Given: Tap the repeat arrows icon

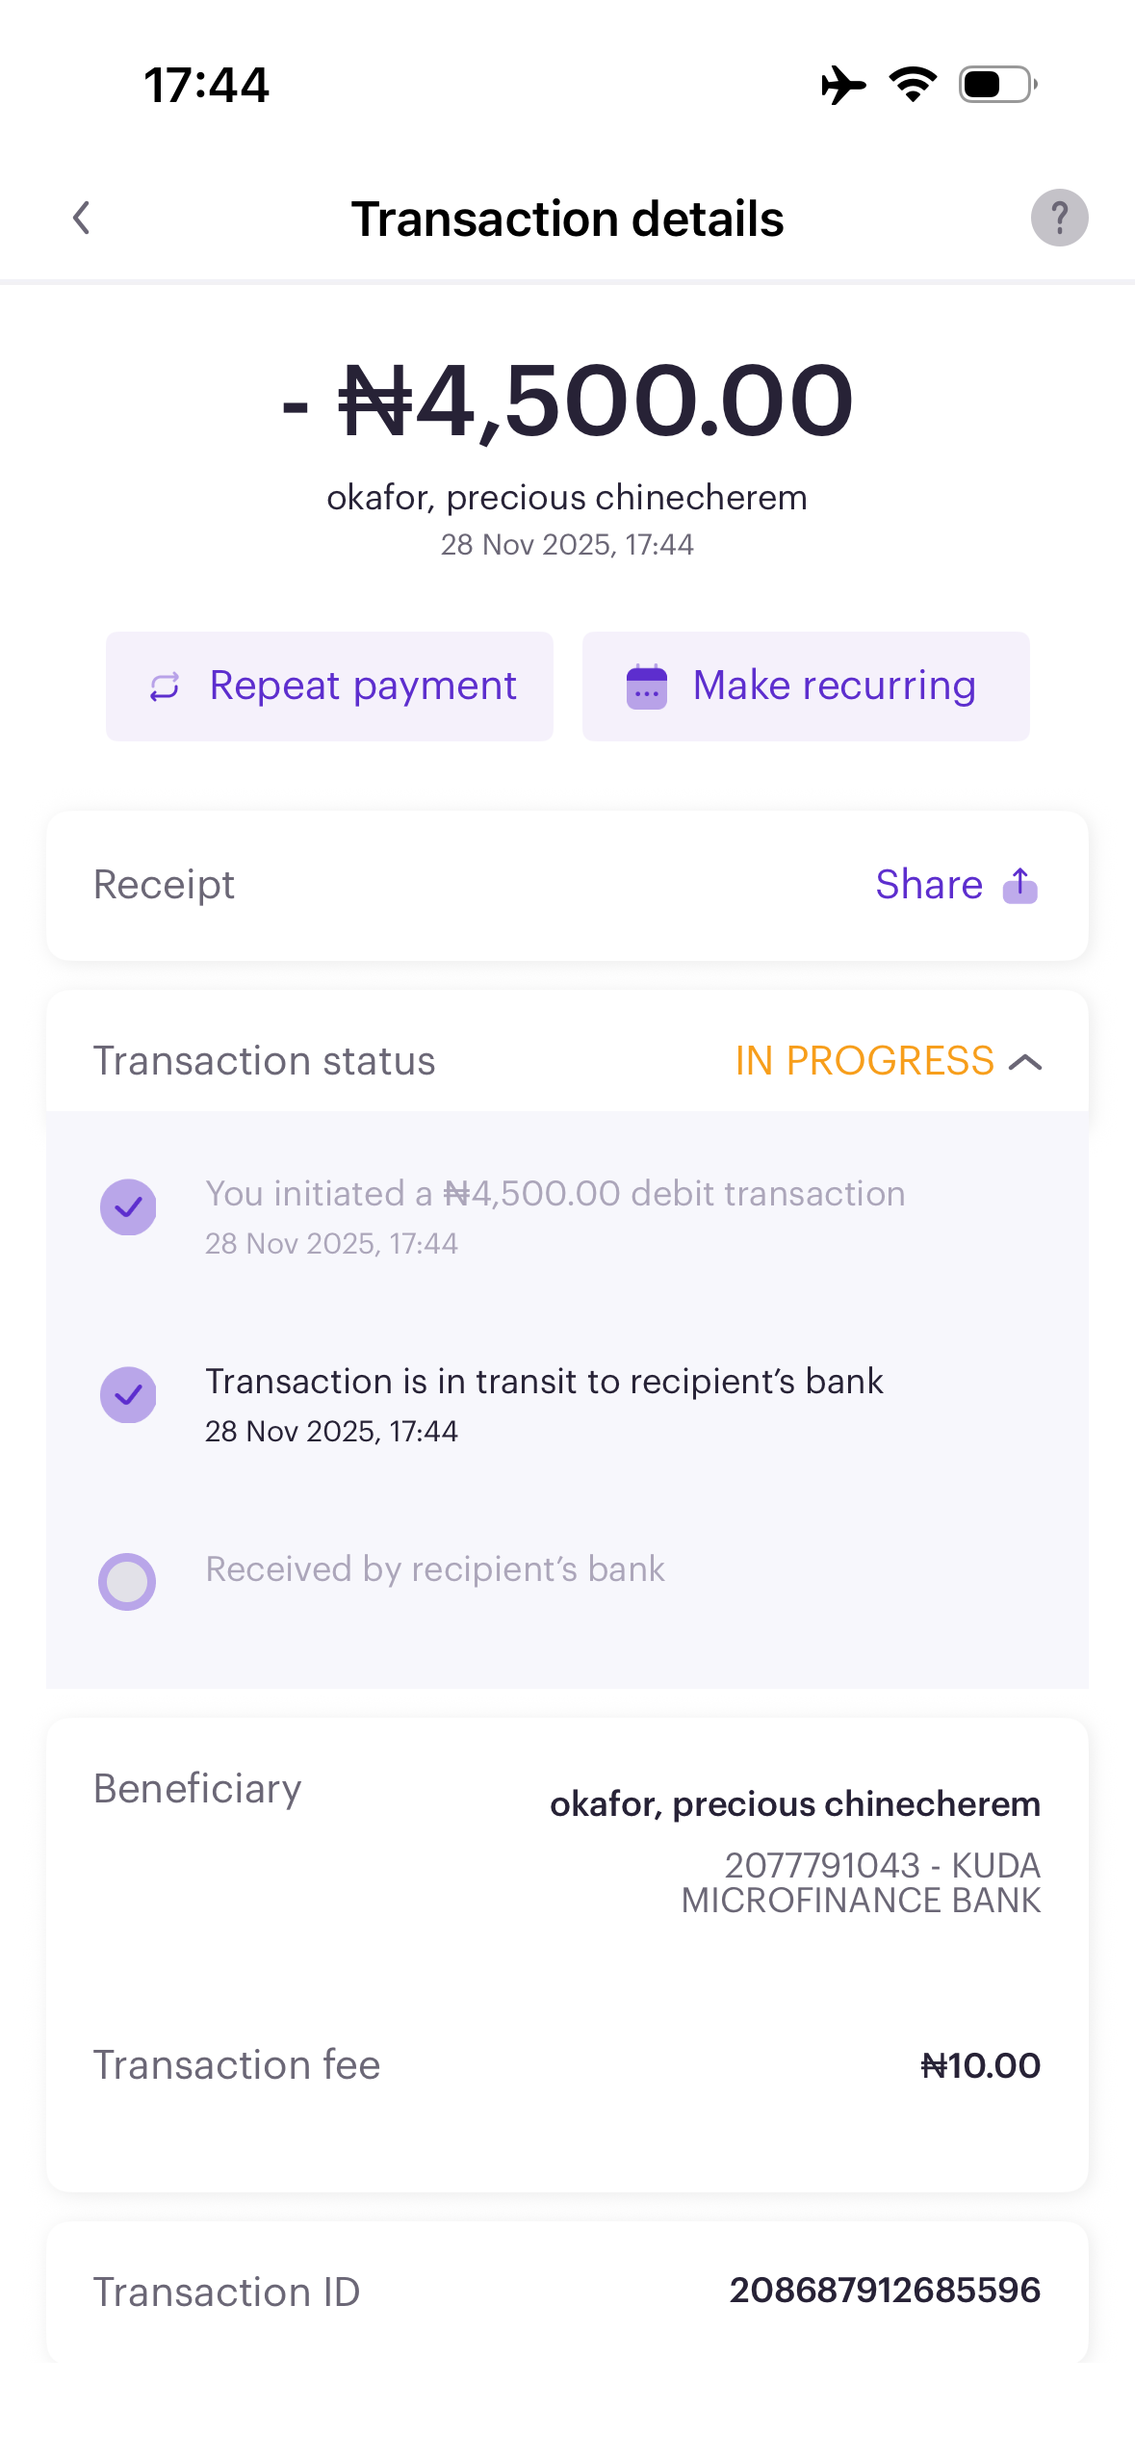Looking at the screenshot, I should [x=165, y=686].
